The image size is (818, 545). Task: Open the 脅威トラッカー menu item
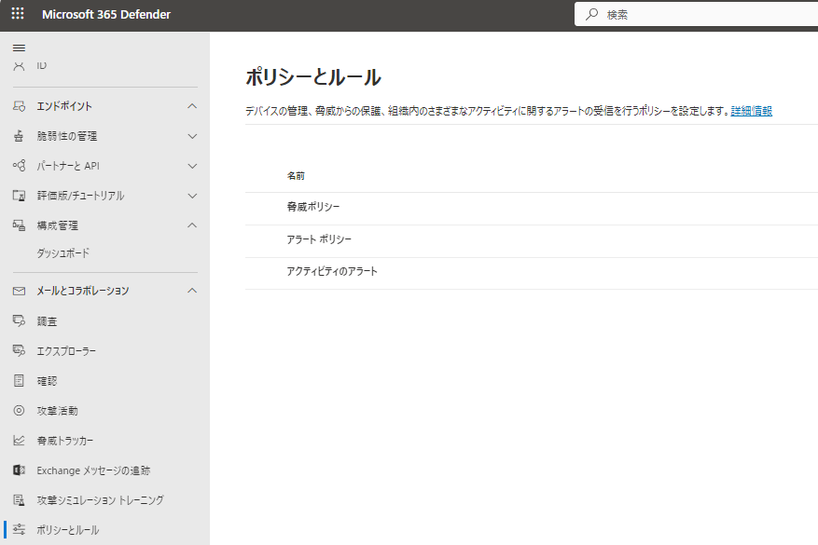pos(65,441)
